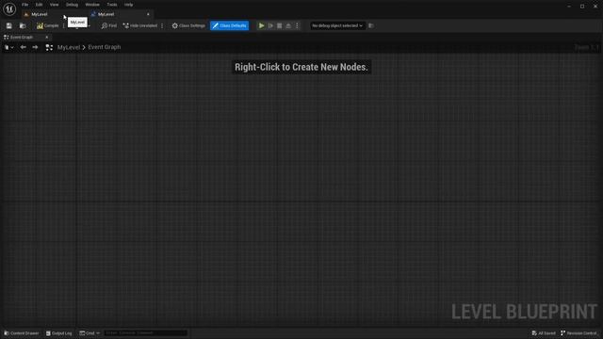Open play mode options dots

pyautogui.click(x=297, y=25)
